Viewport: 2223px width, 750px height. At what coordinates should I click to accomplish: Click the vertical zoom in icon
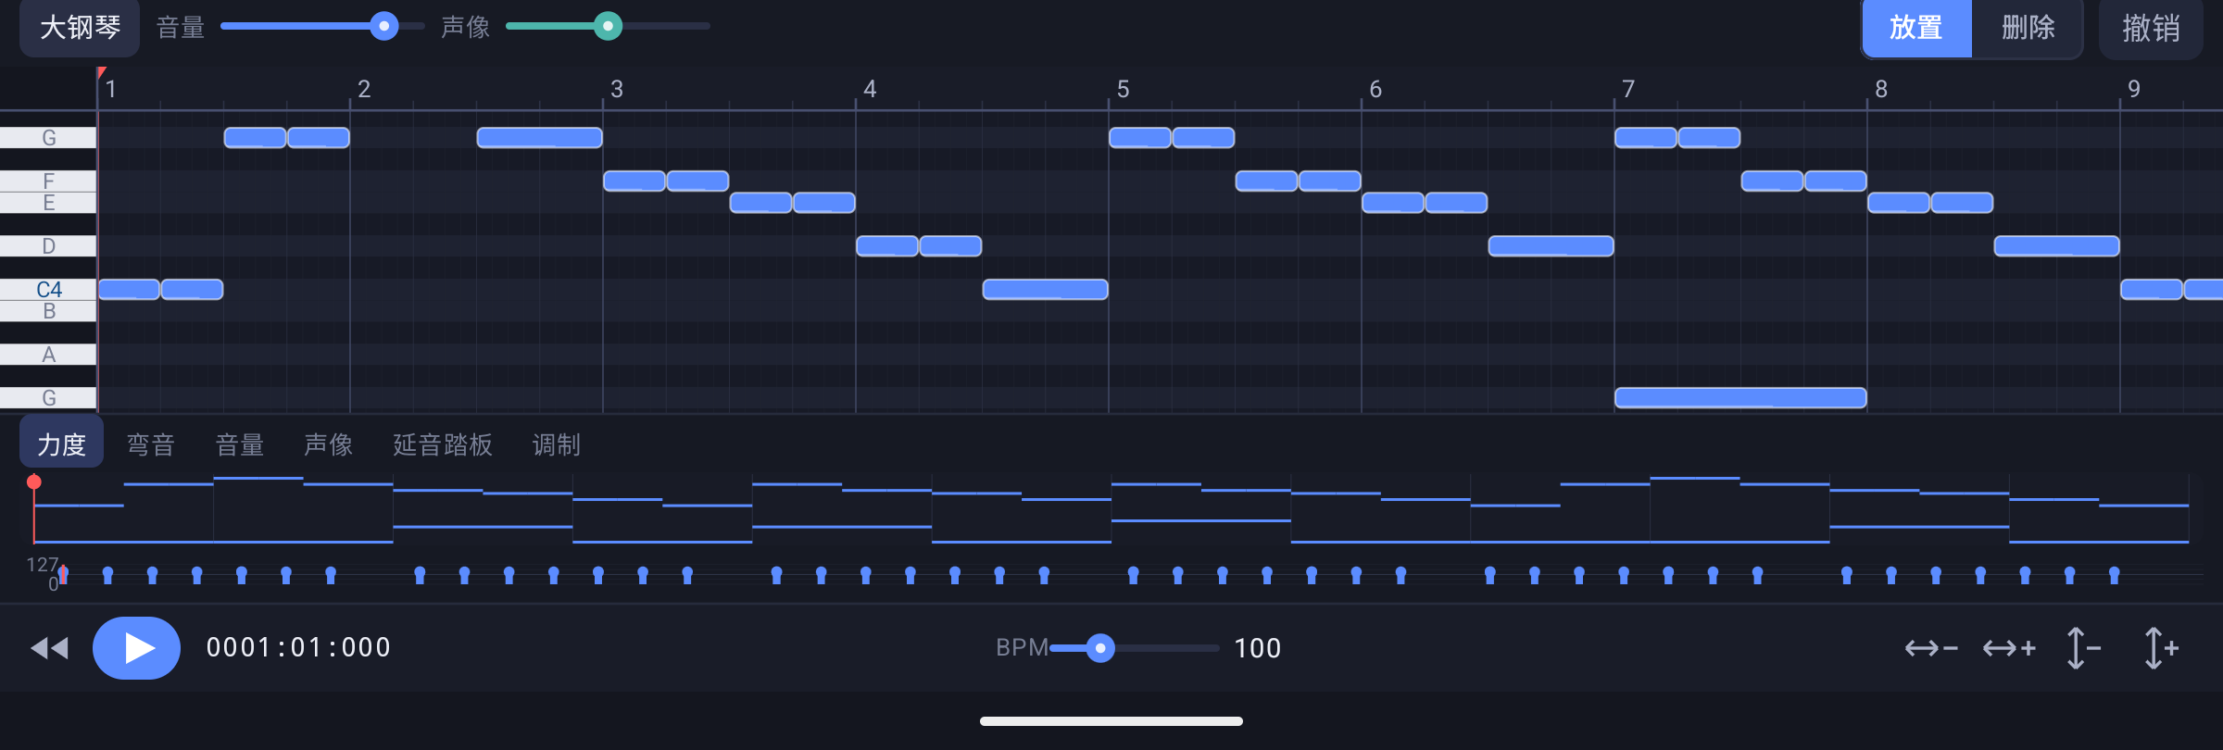(x=2162, y=648)
